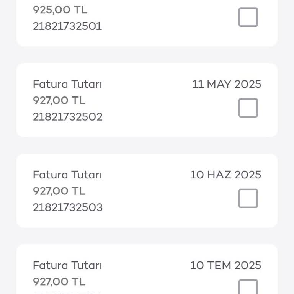Screen dimensions: 294x294
Task: Open the 10 HAZ 2025 invoice card
Action: point(147,191)
